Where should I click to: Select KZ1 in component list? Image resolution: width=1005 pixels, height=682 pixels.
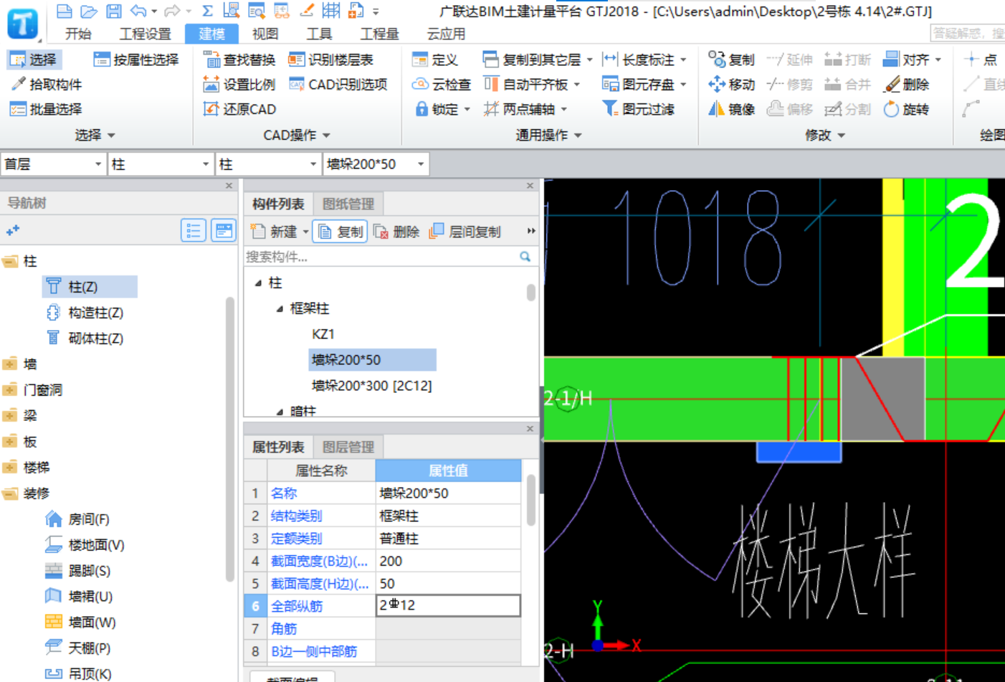tap(323, 334)
